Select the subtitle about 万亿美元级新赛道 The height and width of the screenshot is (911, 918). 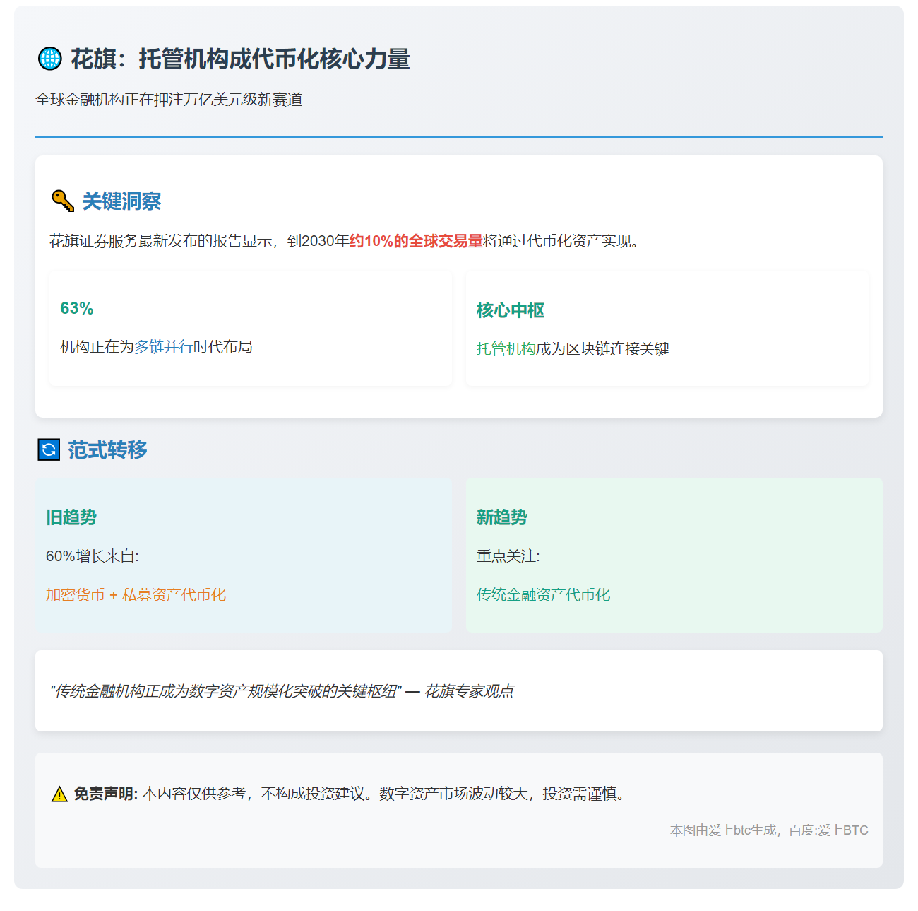(170, 100)
